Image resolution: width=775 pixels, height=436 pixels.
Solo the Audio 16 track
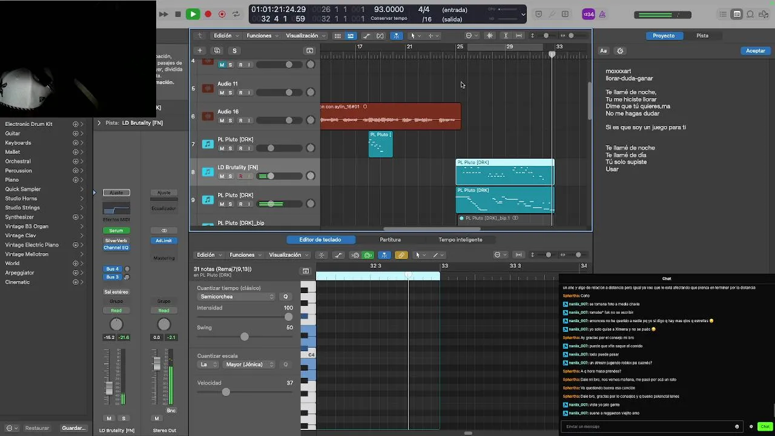coord(230,121)
